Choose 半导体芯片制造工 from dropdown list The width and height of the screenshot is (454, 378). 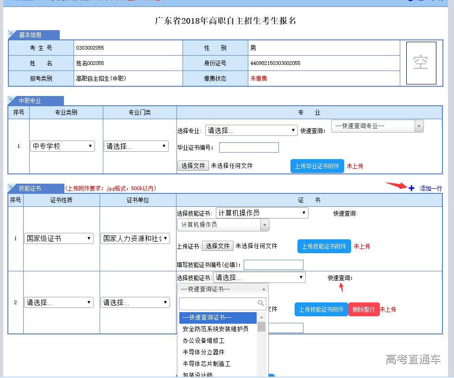pos(206,364)
